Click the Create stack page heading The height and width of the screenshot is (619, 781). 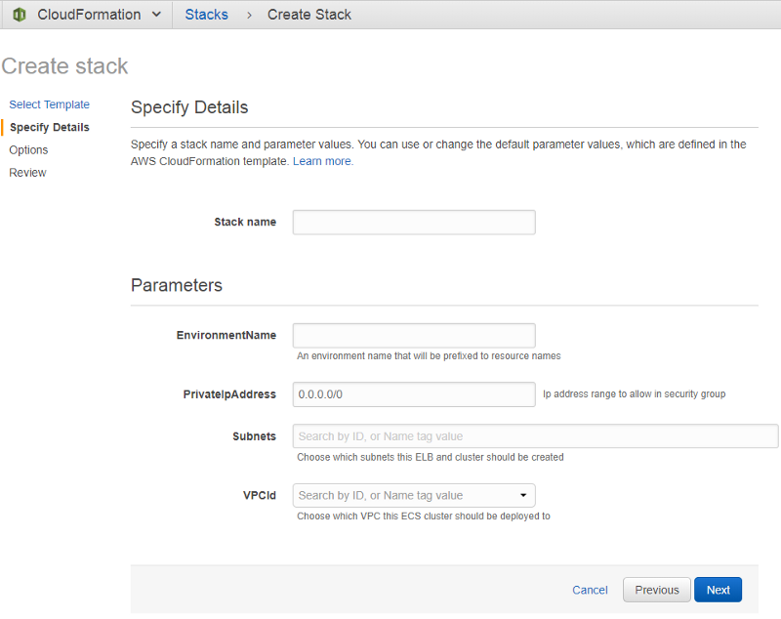pos(64,66)
